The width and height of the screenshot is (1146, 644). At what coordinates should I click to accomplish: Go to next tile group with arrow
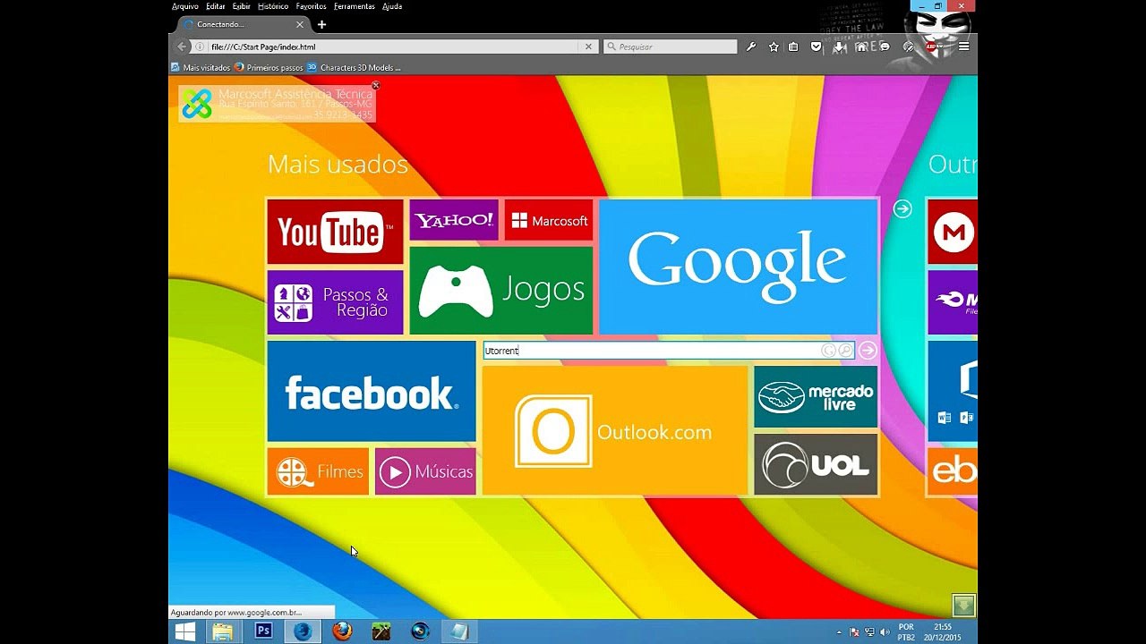coord(902,208)
